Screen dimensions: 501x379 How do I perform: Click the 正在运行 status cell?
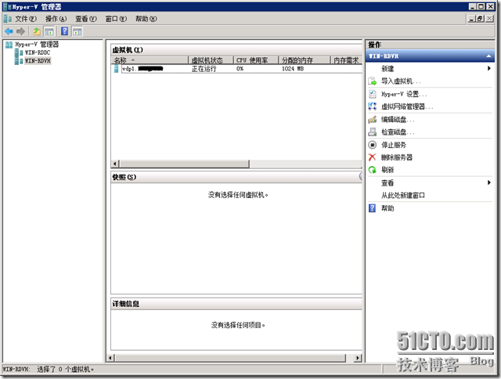point(204,69)
